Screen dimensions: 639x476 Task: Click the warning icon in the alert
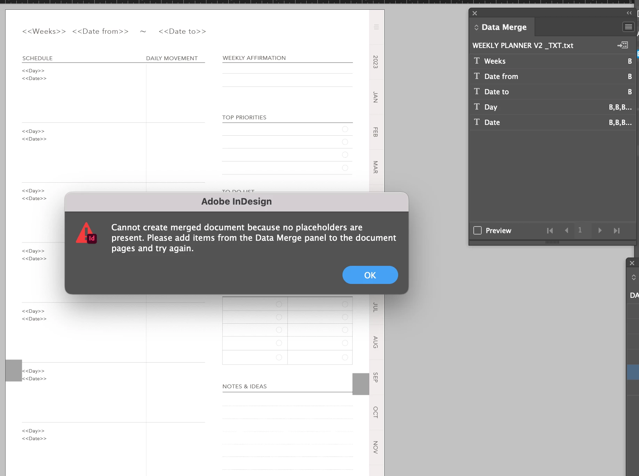[86, 233]
